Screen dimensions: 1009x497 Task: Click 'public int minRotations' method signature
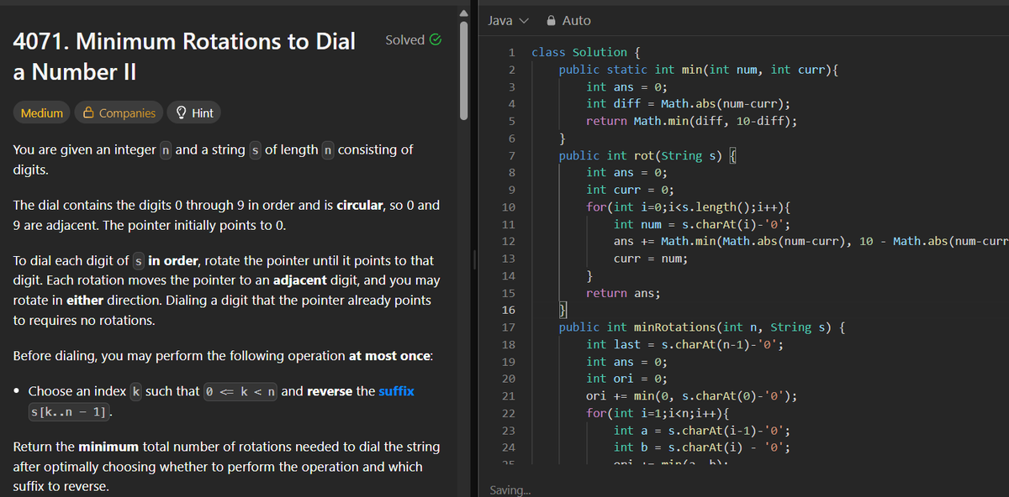702,327
